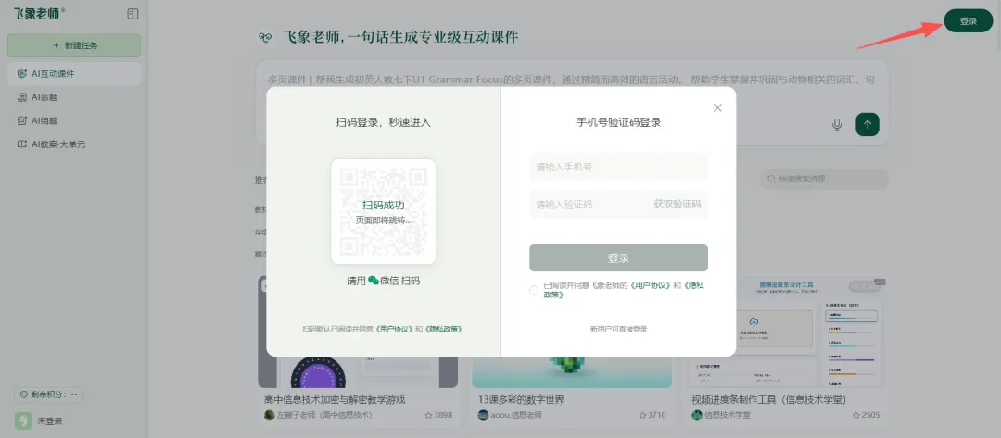Open AI教案·大单元 in sidebar
The image size is (1001, 438).
click(74, 144)
